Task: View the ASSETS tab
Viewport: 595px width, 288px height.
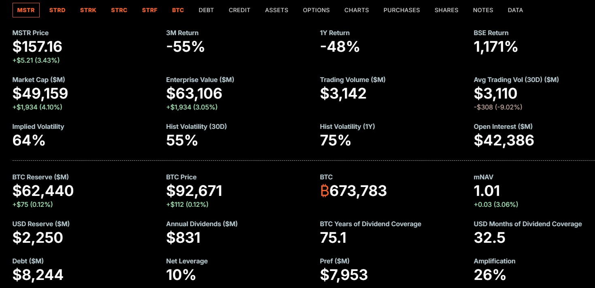Action: [x=276, y=10]
